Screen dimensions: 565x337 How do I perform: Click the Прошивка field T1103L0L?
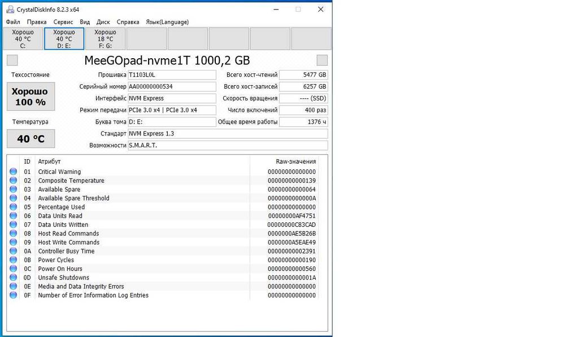click(172, 75)
